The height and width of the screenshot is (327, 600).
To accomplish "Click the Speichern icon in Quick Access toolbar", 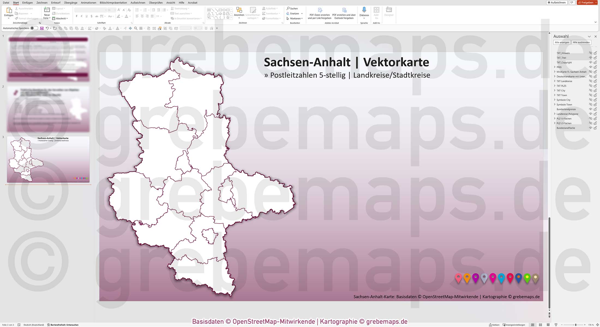I will tap(41, 28).
